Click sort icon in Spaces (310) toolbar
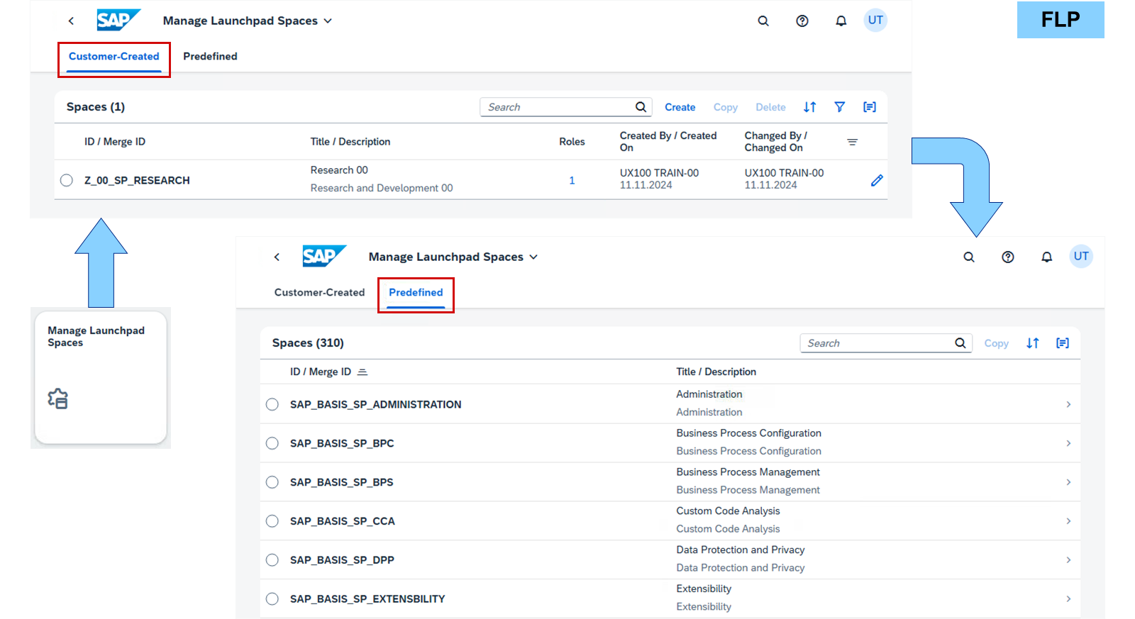Viewport: 1135px width, 619px height. point(1033,343)
